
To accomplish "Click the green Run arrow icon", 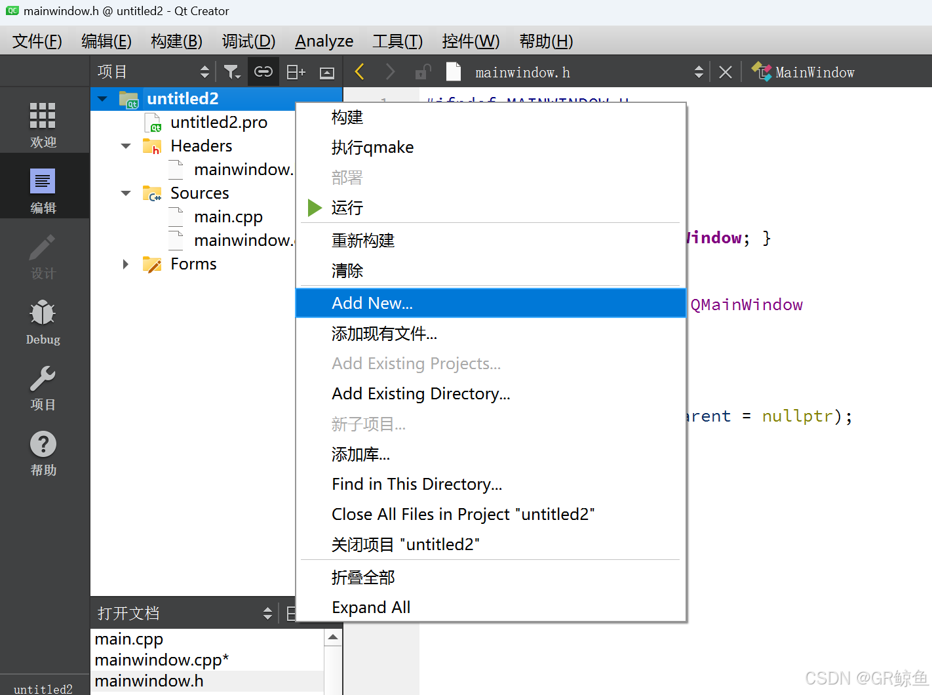I will [315, 208].
